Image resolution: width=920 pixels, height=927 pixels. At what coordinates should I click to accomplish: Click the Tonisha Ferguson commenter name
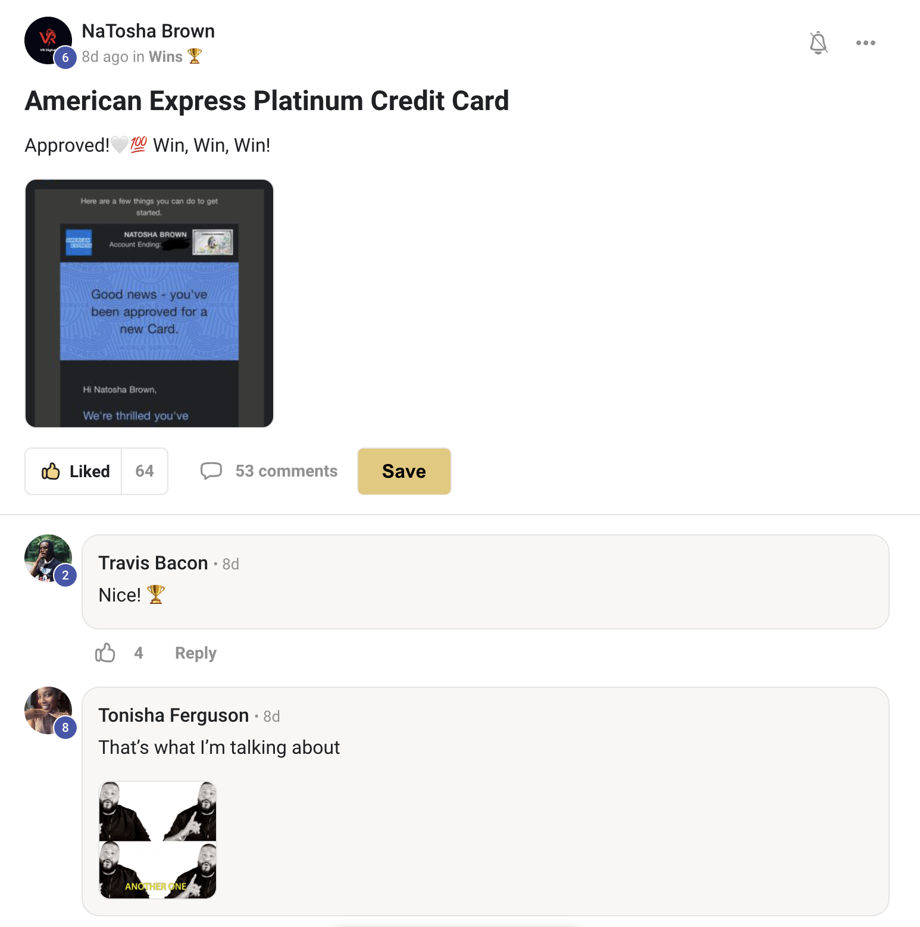173,715
